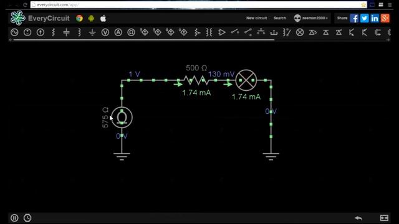
Task: Open the Chrome app link icon
Action: point(79,18)
